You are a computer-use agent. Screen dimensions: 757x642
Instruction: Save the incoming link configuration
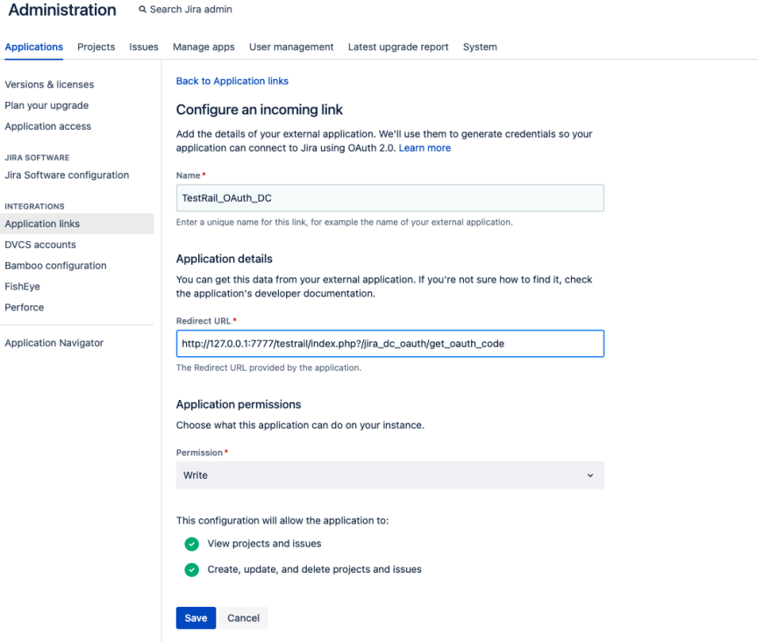[x=195, y=617]
